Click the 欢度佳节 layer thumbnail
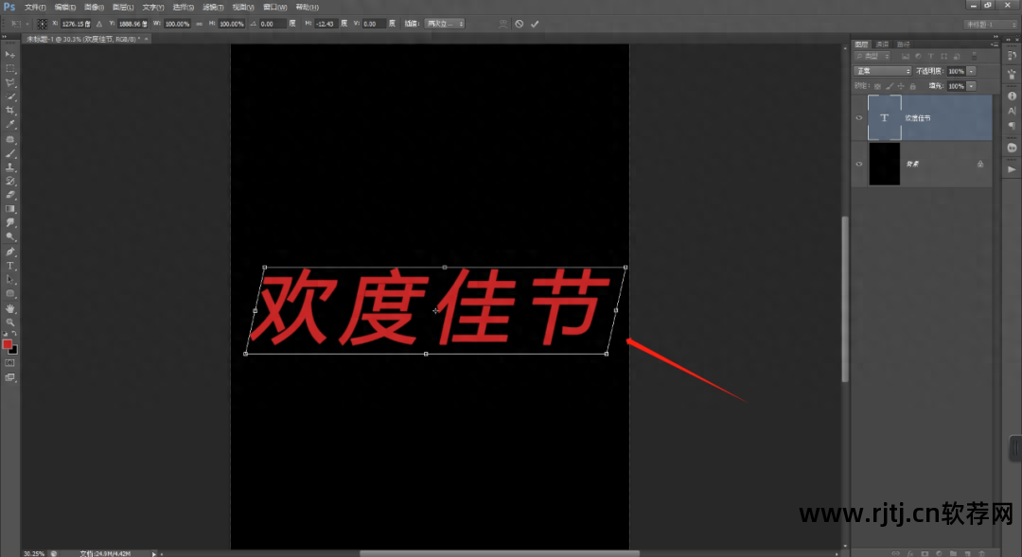The width and height of the screenshot is (1022, 557). coord(884,116)
